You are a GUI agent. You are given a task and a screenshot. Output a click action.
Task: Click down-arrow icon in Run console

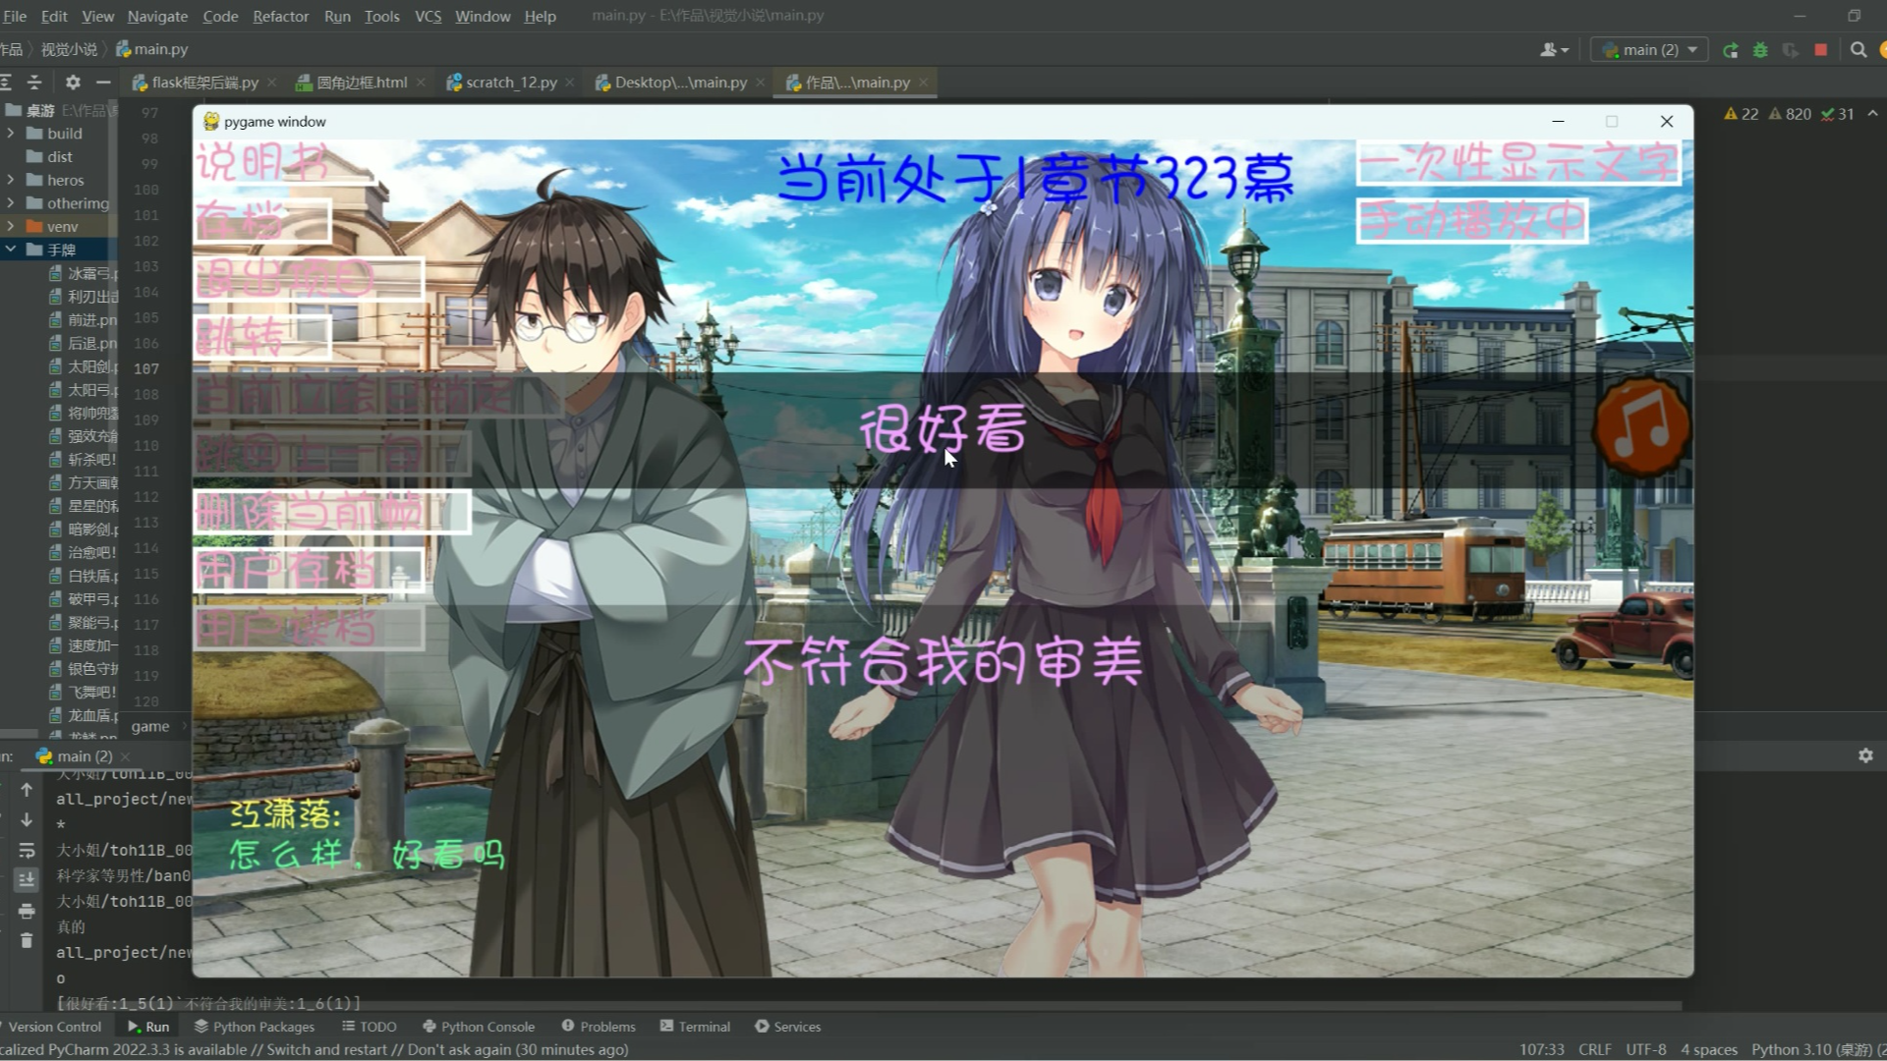[27, 820]
